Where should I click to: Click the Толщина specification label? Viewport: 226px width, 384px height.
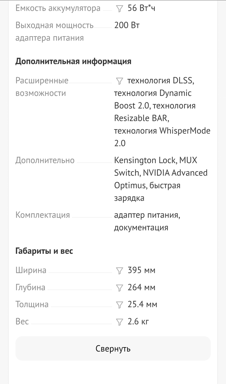tap(32, 305)
